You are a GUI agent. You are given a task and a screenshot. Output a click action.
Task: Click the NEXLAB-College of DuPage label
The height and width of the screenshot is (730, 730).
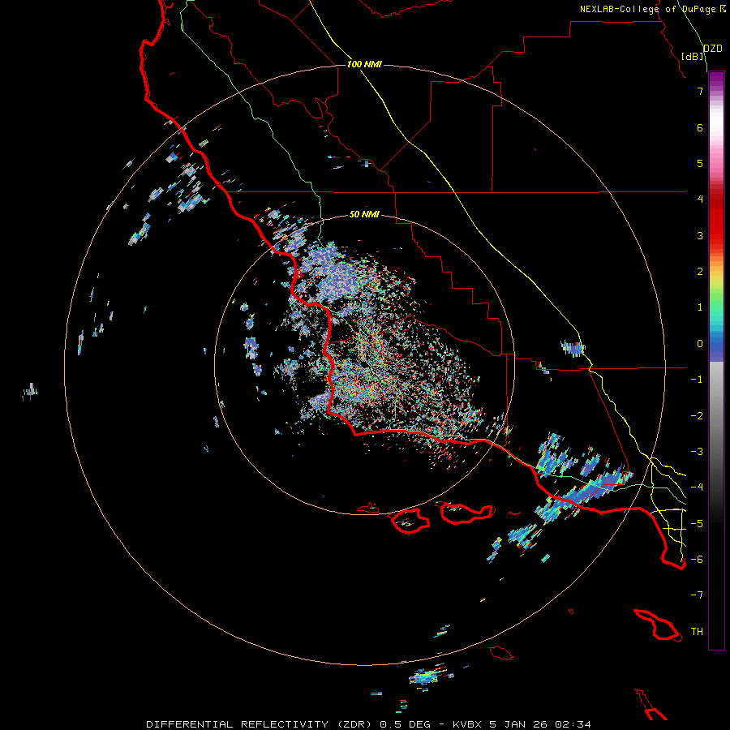[653, 9]
